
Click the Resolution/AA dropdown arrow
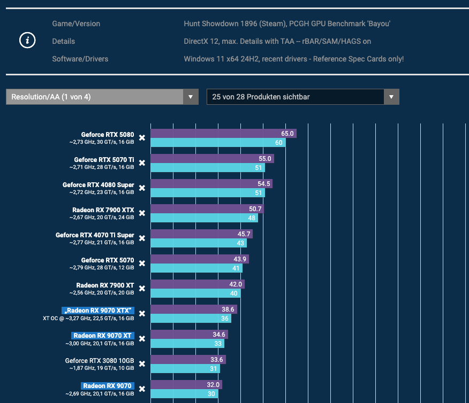(191, 97)
